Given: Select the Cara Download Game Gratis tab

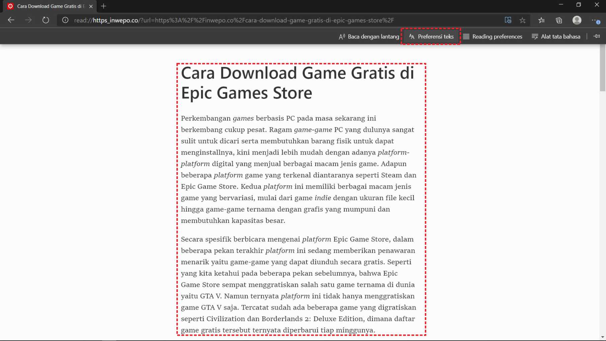Looking at the screenshot, I should [49, 6].
